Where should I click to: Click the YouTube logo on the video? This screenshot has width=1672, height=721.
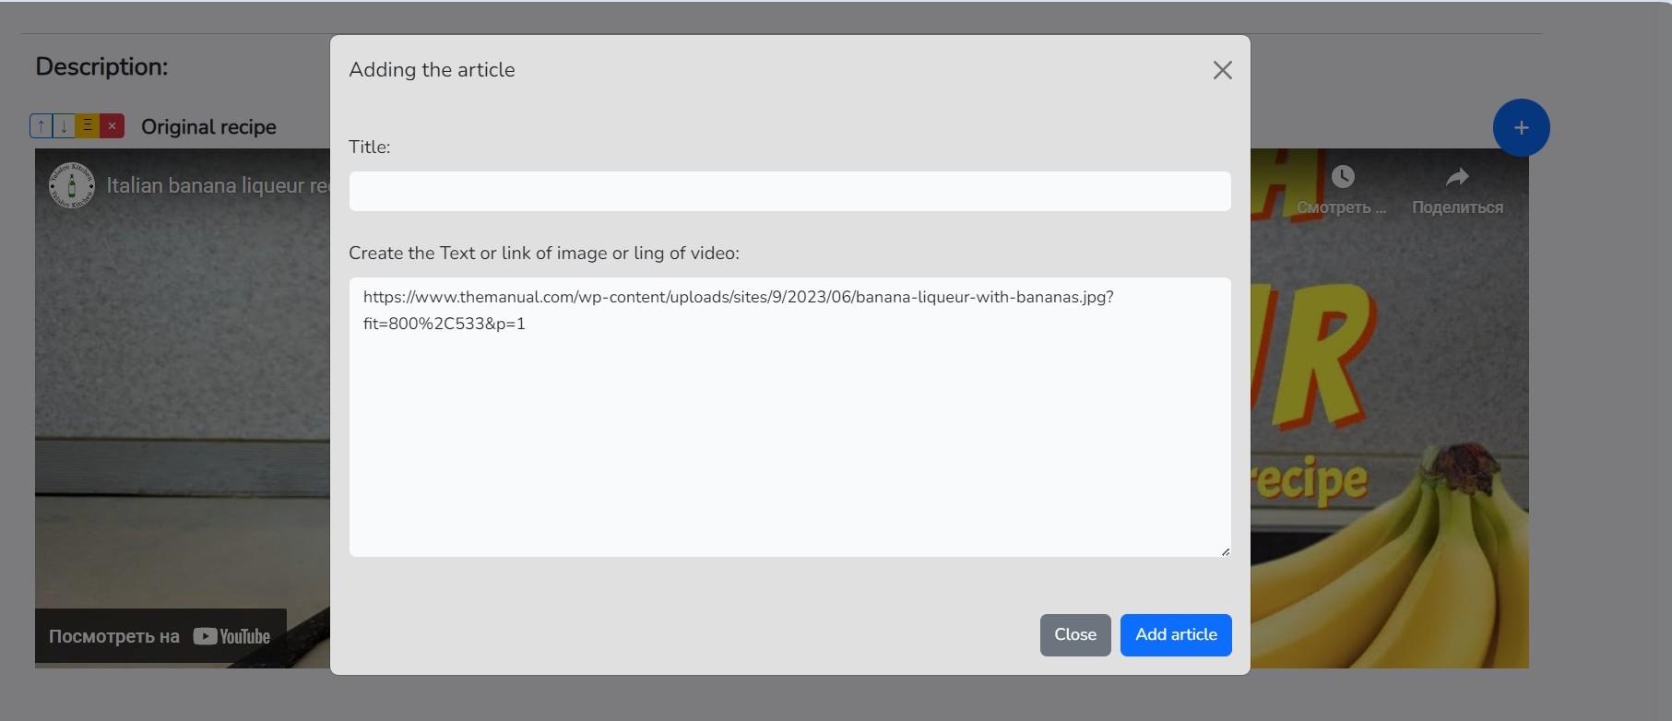(232, 636)
